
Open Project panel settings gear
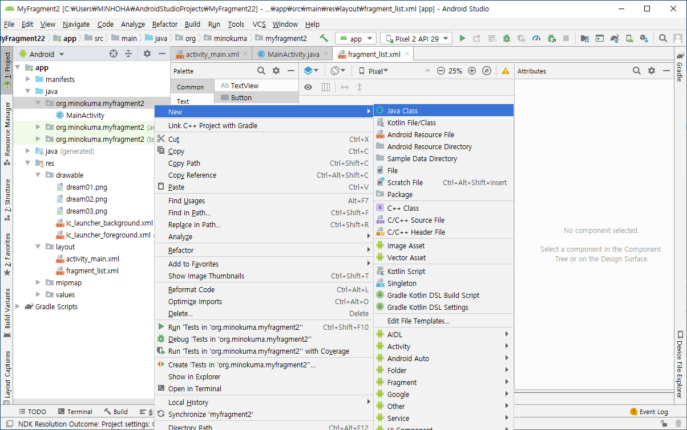(147, 54)
